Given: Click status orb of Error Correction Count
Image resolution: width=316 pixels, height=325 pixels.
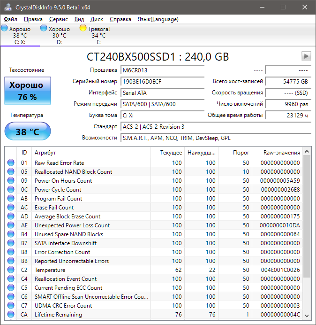Looking at the screenshot, I should [11, 252].
